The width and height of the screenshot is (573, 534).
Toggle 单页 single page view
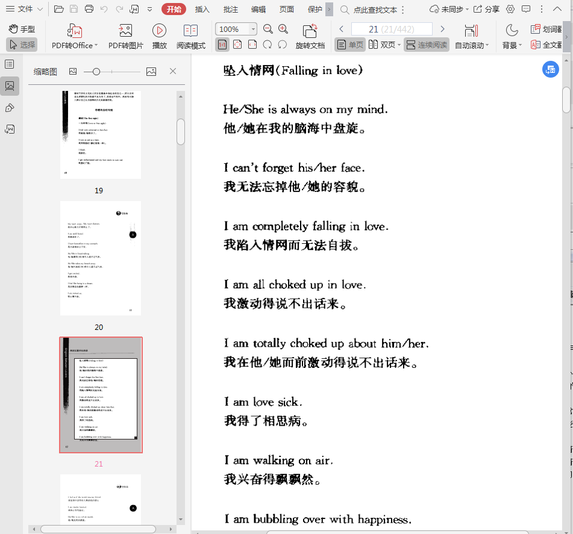click(350, 45)
